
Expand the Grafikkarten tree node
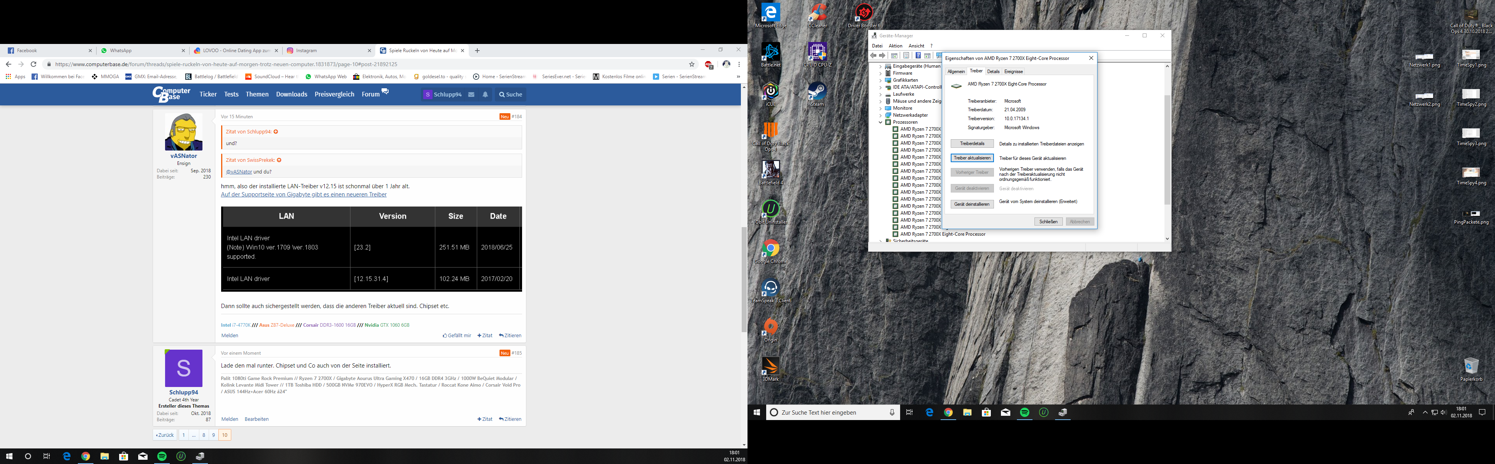[880, 80]
